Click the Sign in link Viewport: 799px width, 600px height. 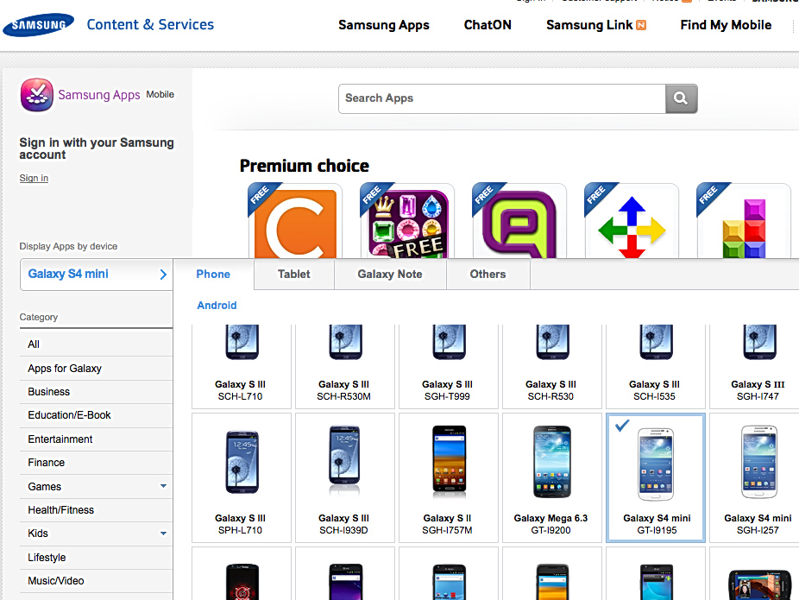34,178
